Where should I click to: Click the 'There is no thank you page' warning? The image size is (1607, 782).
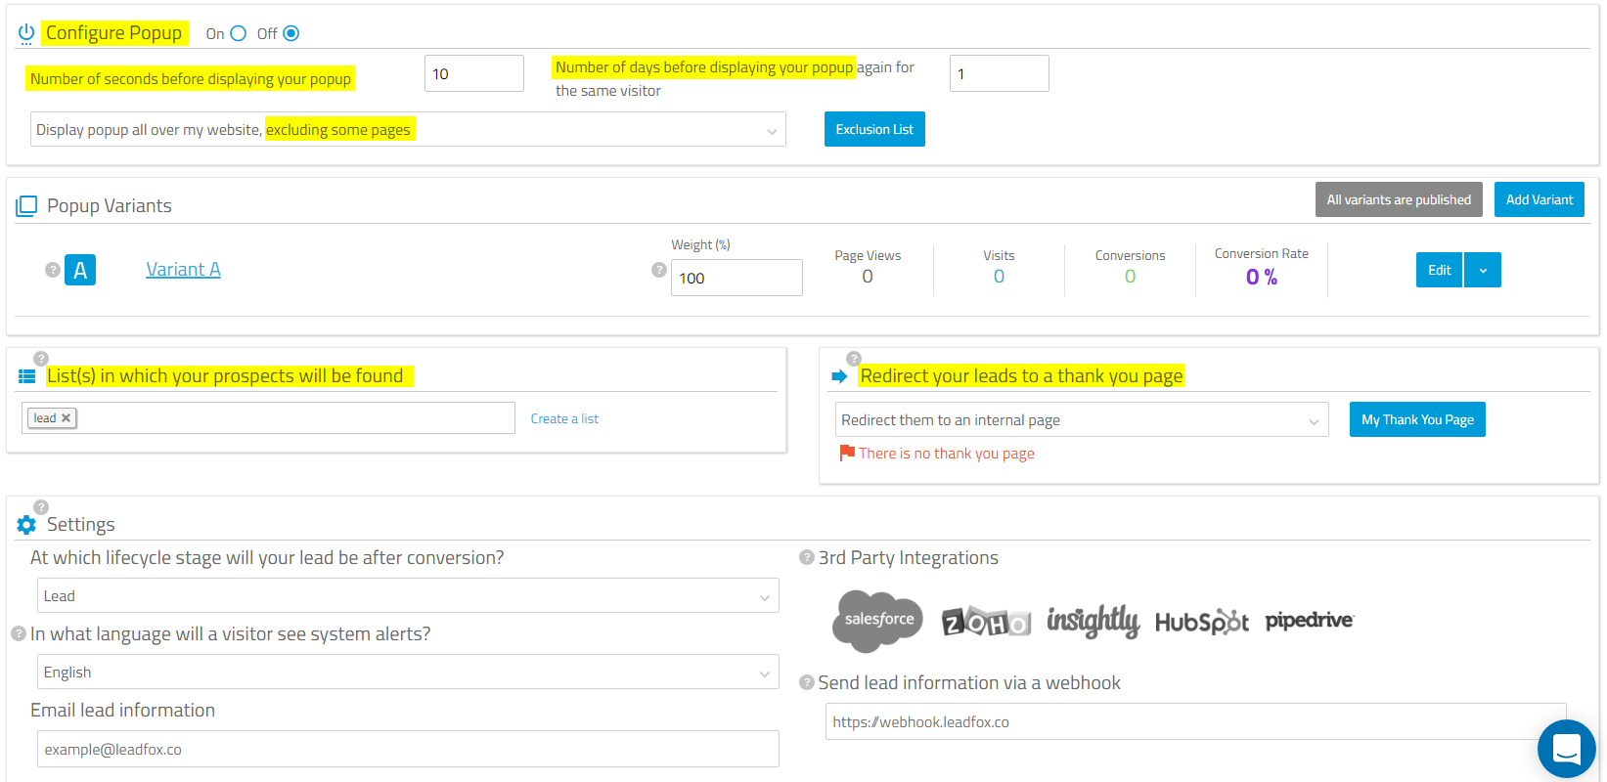[937, 454]
